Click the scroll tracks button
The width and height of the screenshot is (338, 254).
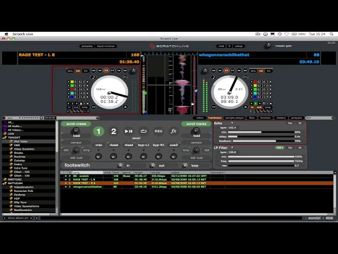(196, 123)
